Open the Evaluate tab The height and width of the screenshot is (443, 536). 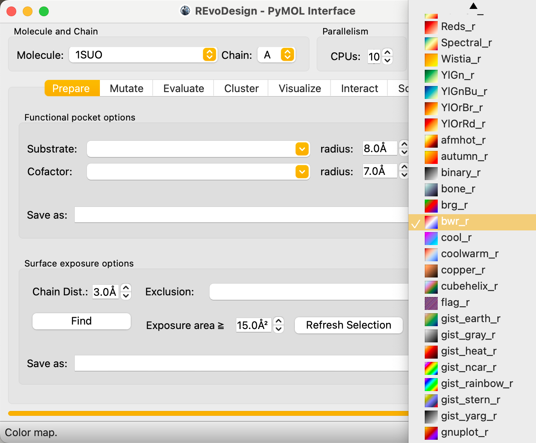184,88
